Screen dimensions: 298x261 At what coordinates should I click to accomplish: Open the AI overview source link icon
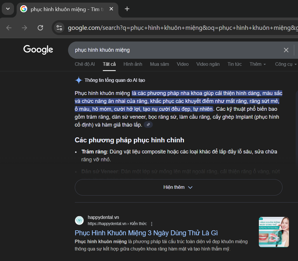coord(148,125)
